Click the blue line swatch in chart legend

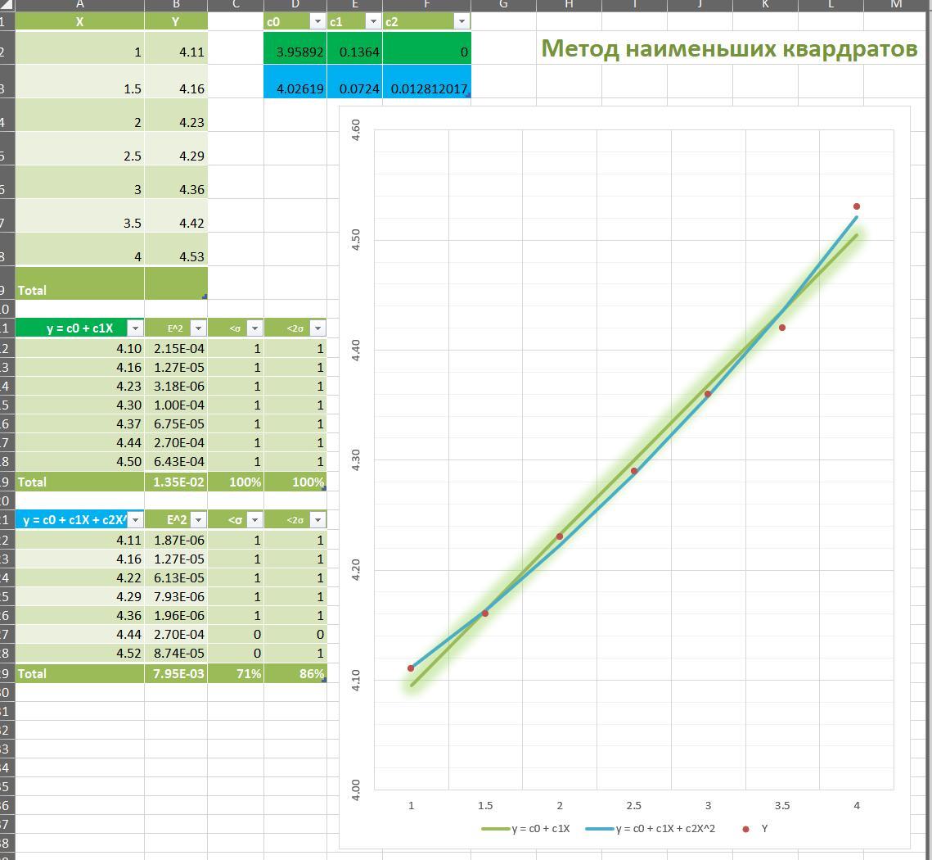click(x=599, y=829)
